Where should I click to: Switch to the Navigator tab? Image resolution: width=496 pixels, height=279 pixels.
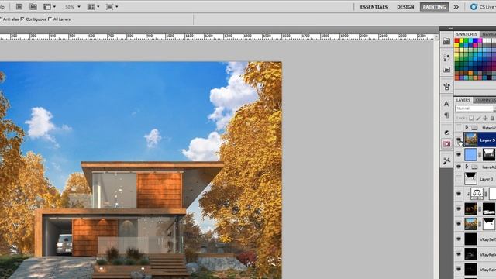click(488, 34)
